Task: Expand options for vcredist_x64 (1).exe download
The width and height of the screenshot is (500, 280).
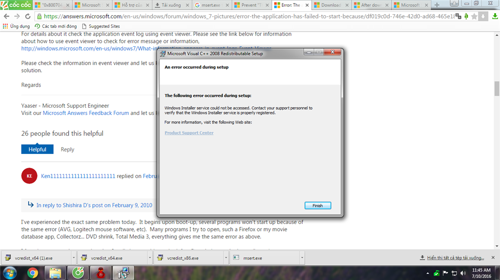Action: (x=74, y=258)
